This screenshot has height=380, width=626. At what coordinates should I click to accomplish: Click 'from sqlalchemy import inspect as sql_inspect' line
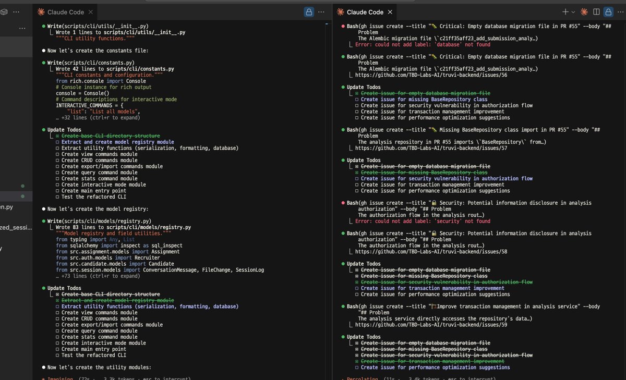(119, 246)
